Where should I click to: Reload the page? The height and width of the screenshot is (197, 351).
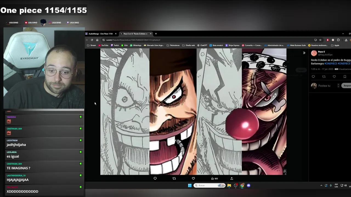(x=92, y=40)
